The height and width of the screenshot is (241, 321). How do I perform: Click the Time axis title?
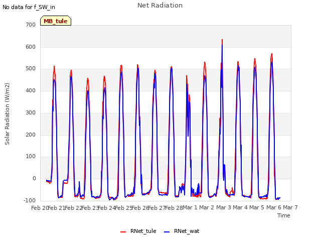click(284, 215)
